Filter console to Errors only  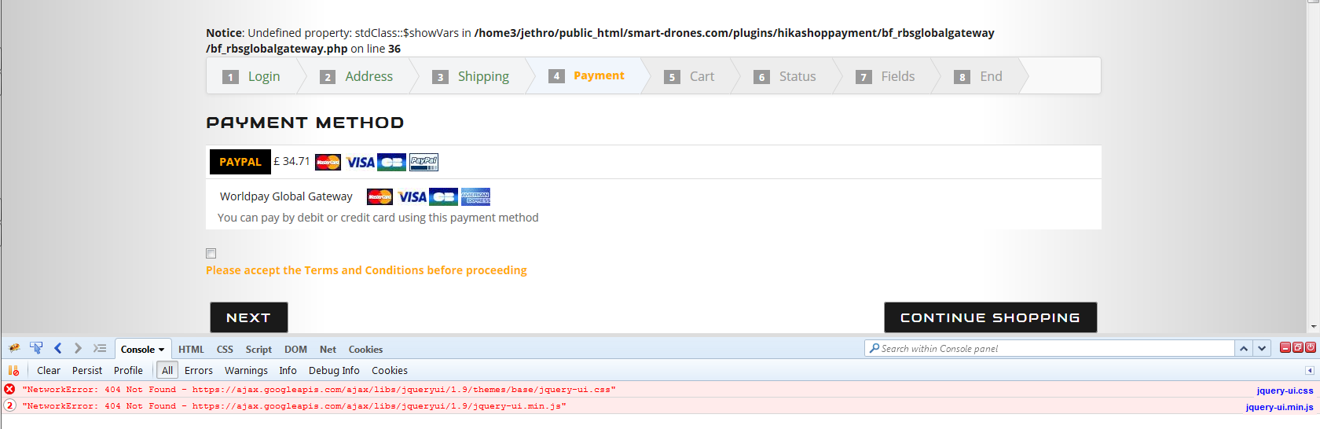[199, 370]
